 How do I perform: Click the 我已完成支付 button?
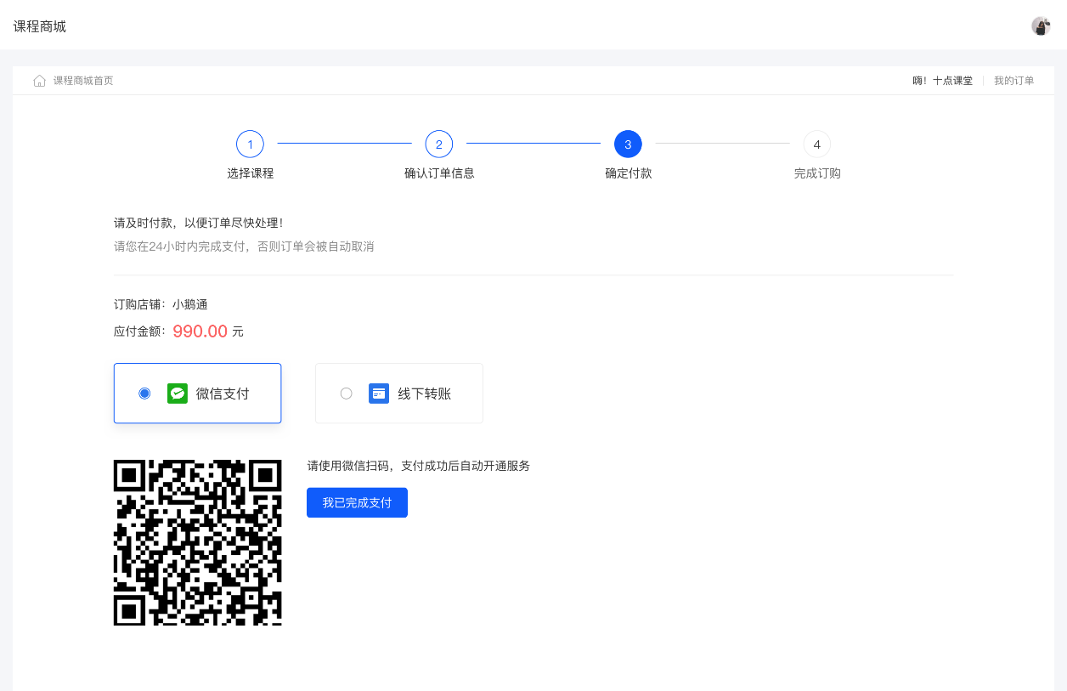(357, 502)
